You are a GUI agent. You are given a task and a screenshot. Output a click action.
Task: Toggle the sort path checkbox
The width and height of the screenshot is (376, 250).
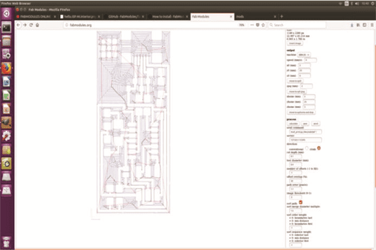tap(301, 203)
